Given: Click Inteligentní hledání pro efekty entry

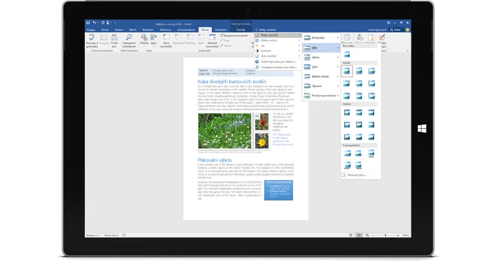Looking at the screenshot, I should pyautogui.click(x=278, y=67).
